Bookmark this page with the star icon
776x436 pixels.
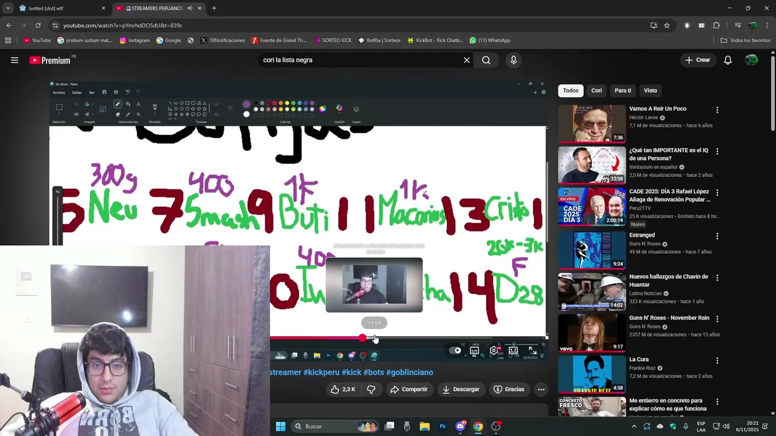[667, 25]
